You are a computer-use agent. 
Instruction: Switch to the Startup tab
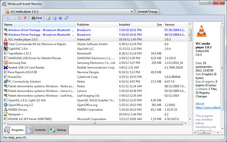pyautogui.click(x=58, y=130)
